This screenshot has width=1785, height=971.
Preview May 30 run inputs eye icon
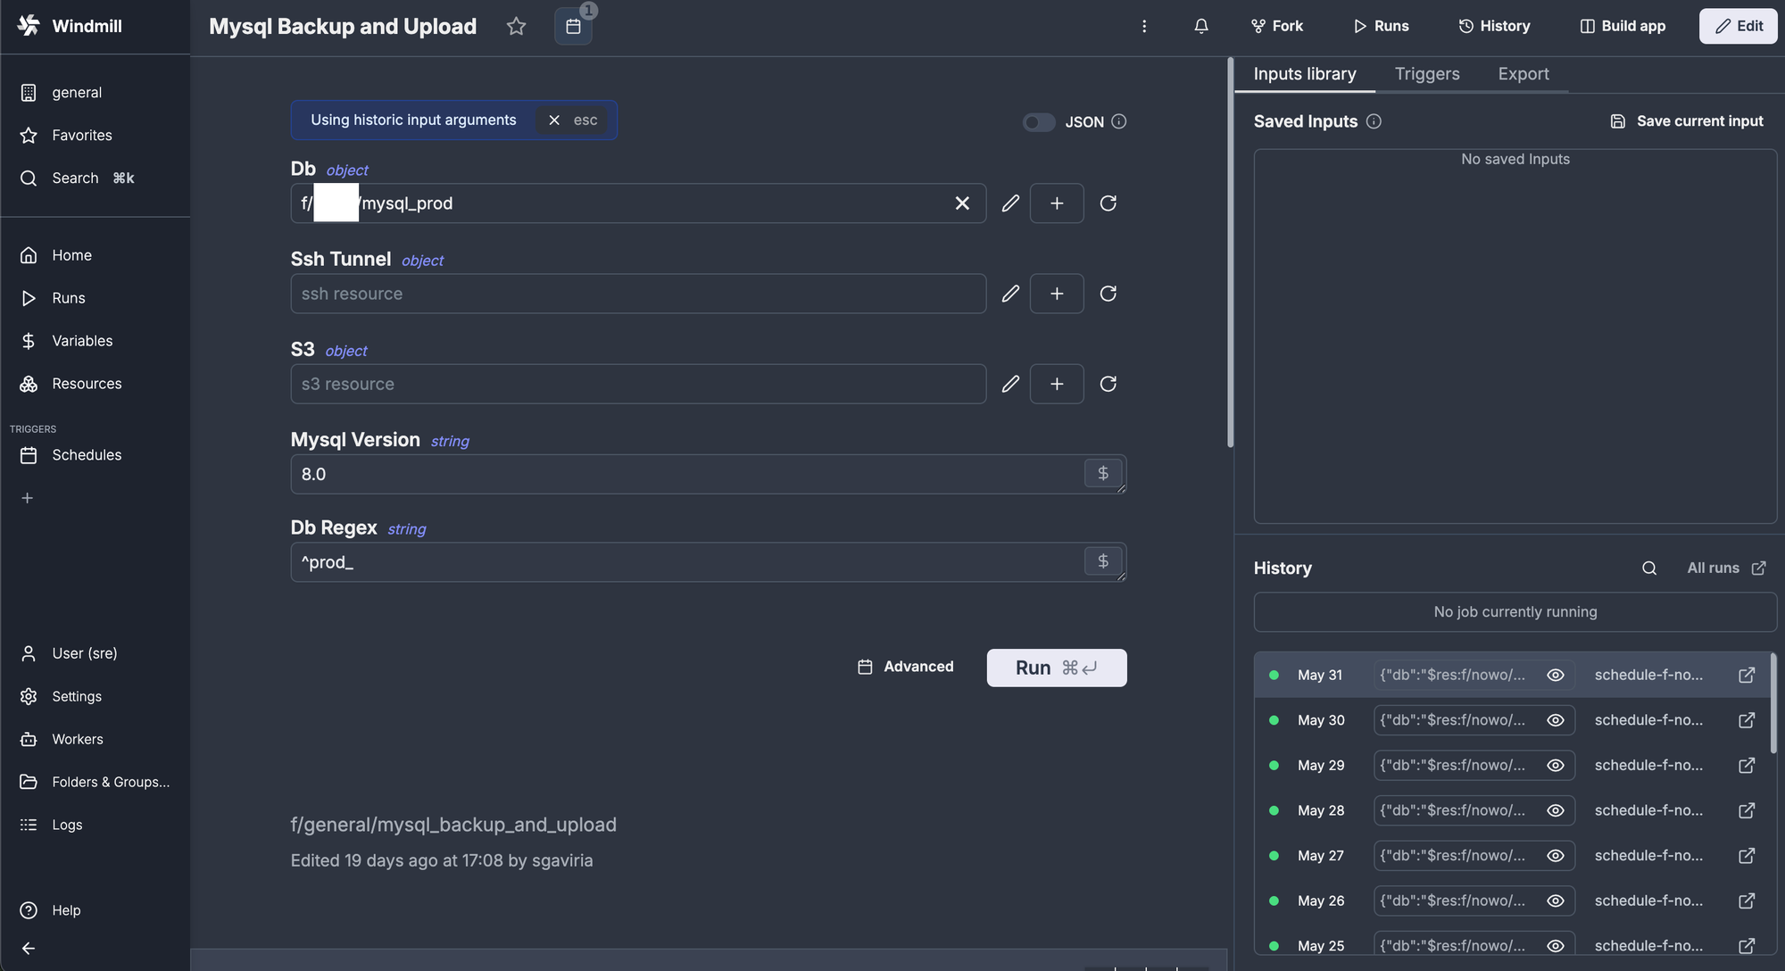(x=1556, y=720)
